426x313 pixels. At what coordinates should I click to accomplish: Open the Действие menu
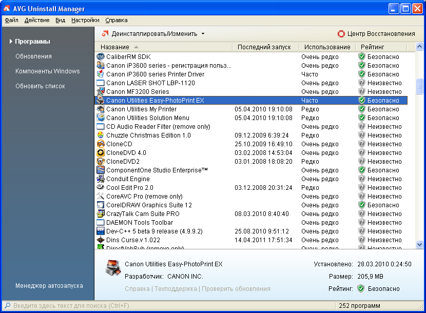pos(37,20)
